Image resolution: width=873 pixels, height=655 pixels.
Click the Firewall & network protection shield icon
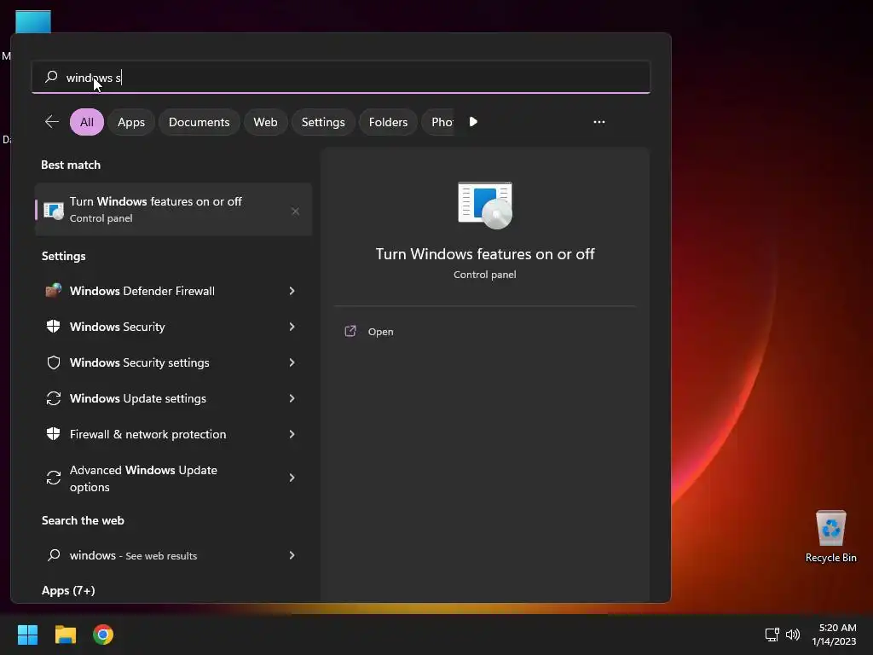(54, 434)
